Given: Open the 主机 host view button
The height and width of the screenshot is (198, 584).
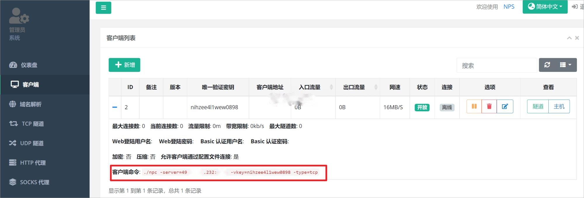Looking at the screenshot, I should click(x=559, y=106).
